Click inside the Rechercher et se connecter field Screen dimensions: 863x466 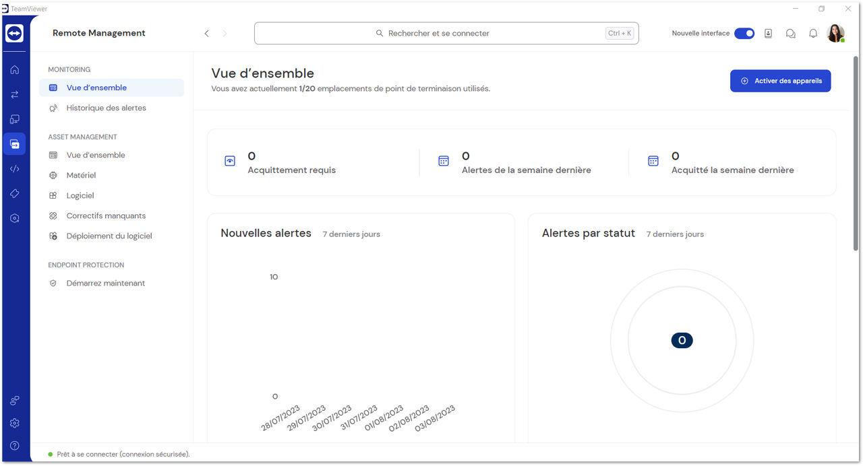[x=445, y=32]
